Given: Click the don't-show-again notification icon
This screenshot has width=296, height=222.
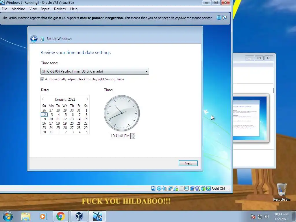Looking at the screenshot, I should tap(224, 18).
